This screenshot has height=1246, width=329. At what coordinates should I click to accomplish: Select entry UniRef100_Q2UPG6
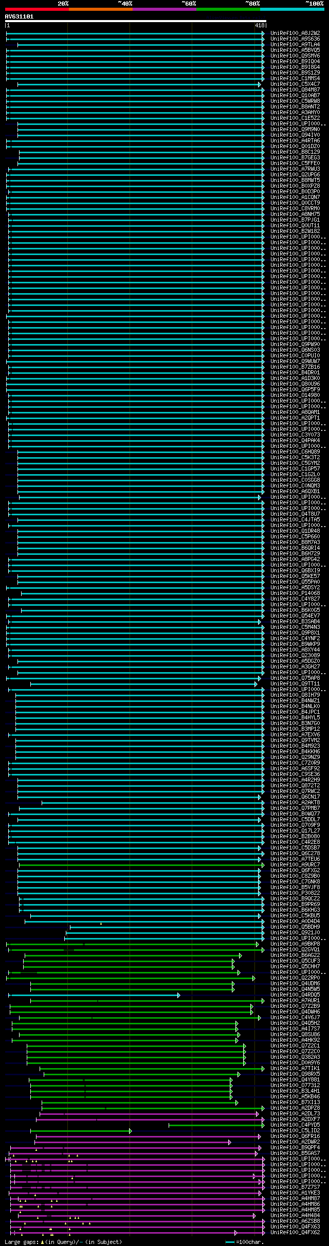(295, 174)
